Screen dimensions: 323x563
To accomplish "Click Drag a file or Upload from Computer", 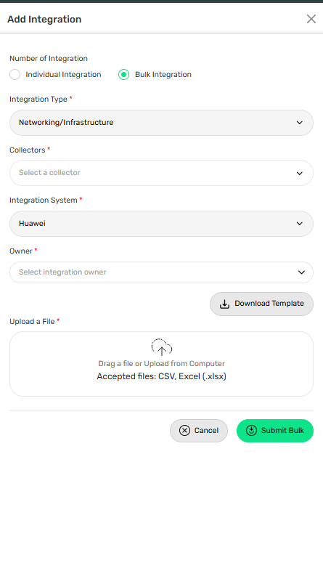I will (161, 364).
